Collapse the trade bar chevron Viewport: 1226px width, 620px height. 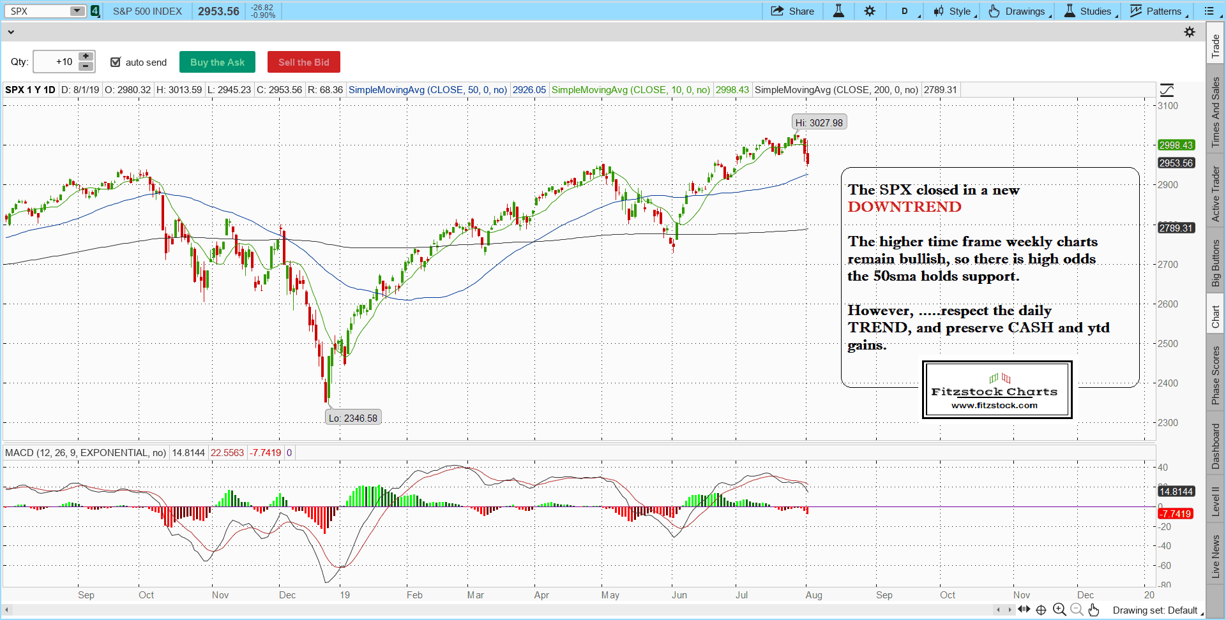tap(11, 32)
